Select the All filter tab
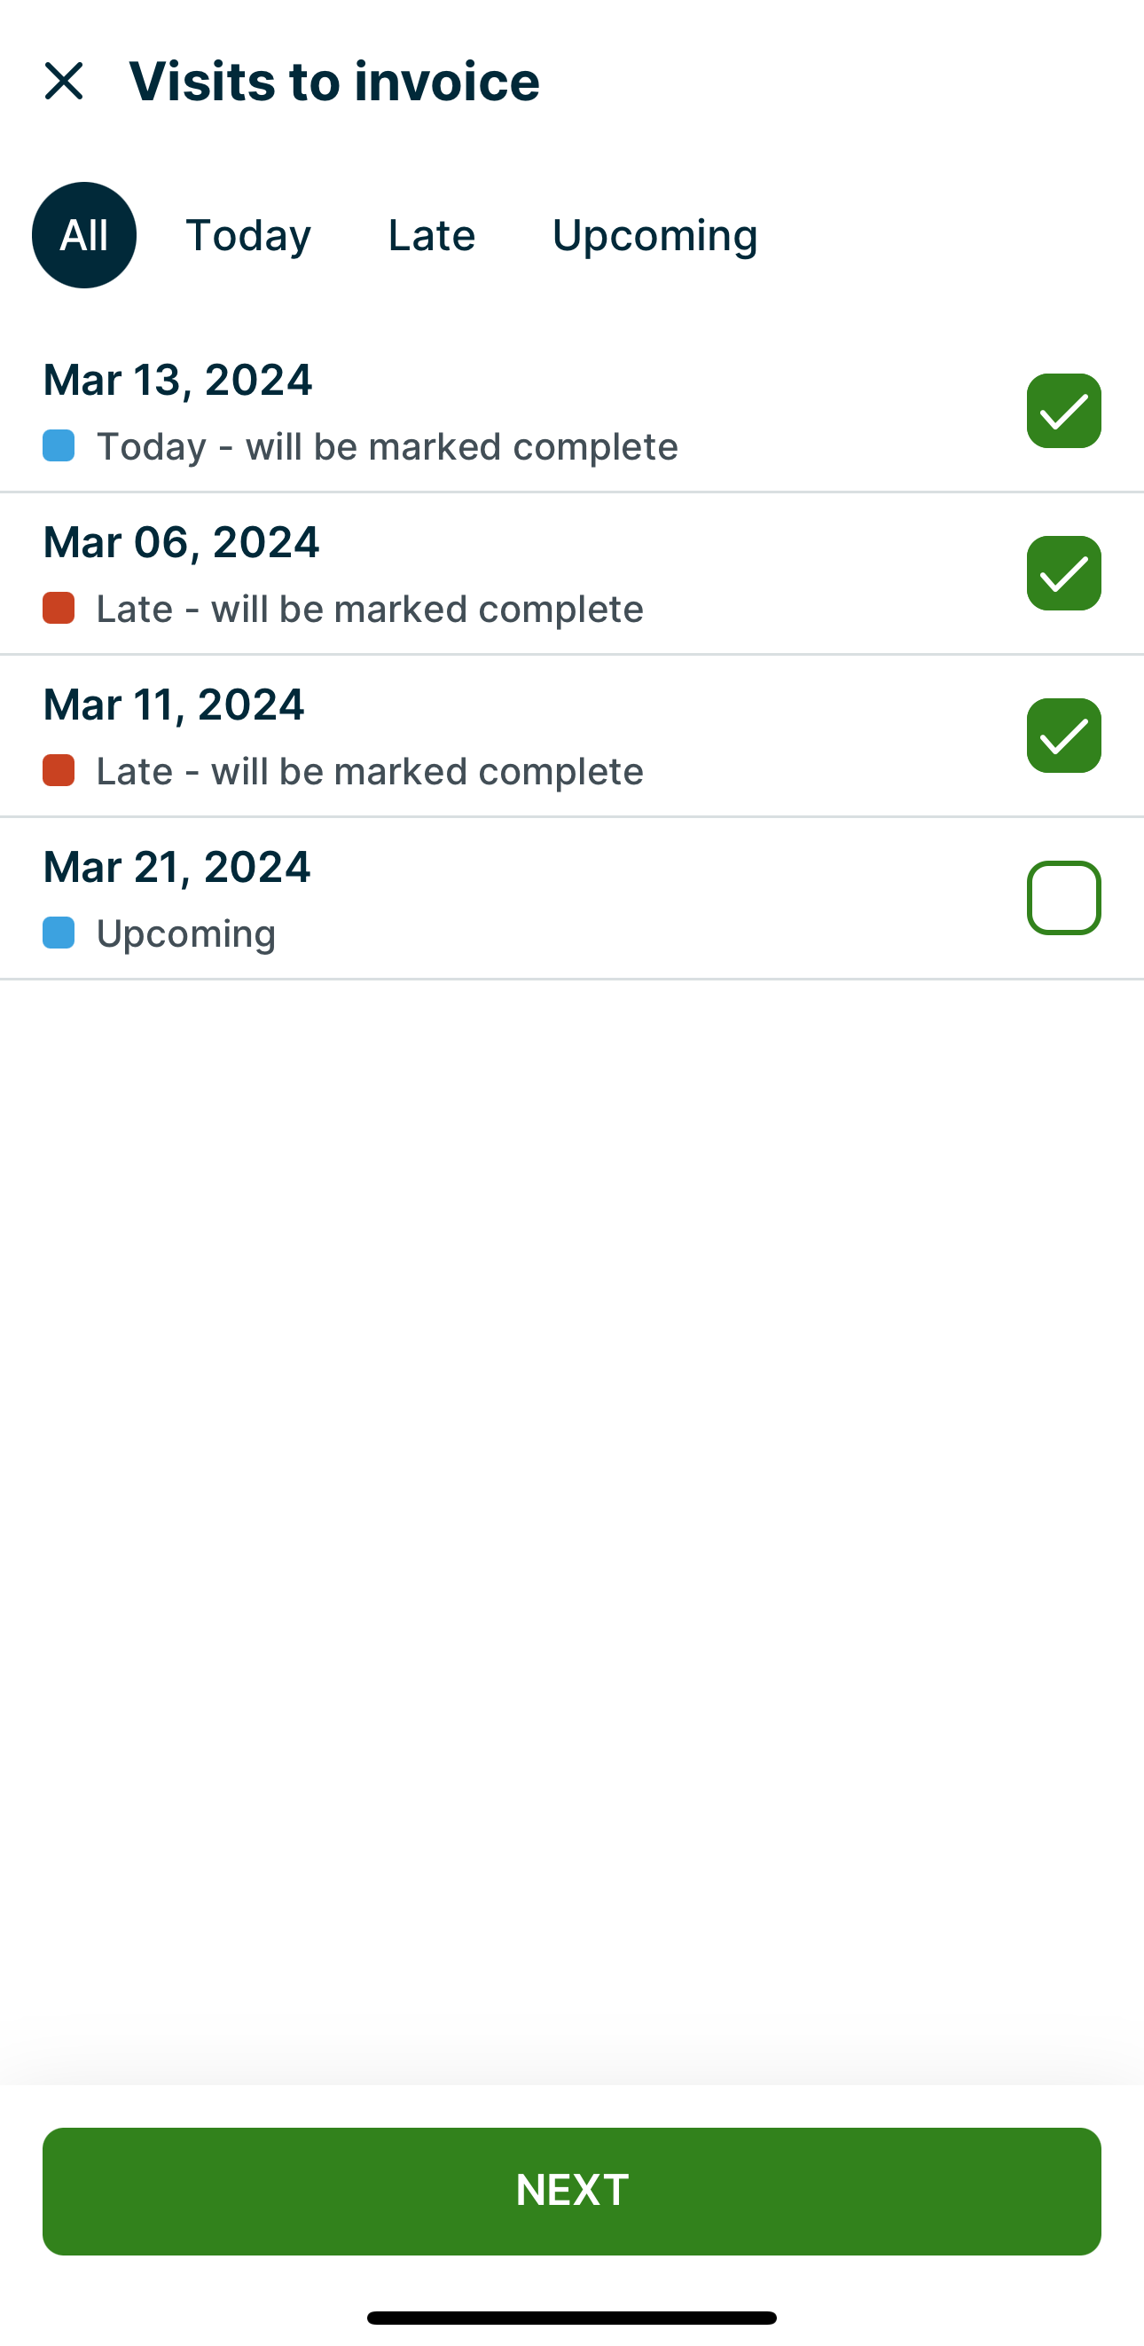Image resolution: width=1144 pixels, height=2346 pixels. pyautogui.click(x=83, y=235)
